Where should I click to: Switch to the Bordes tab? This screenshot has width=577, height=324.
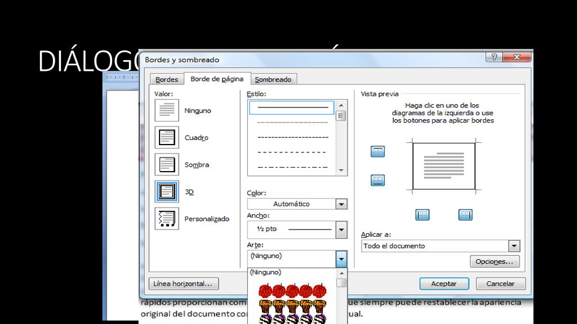[x=167, y=79]
